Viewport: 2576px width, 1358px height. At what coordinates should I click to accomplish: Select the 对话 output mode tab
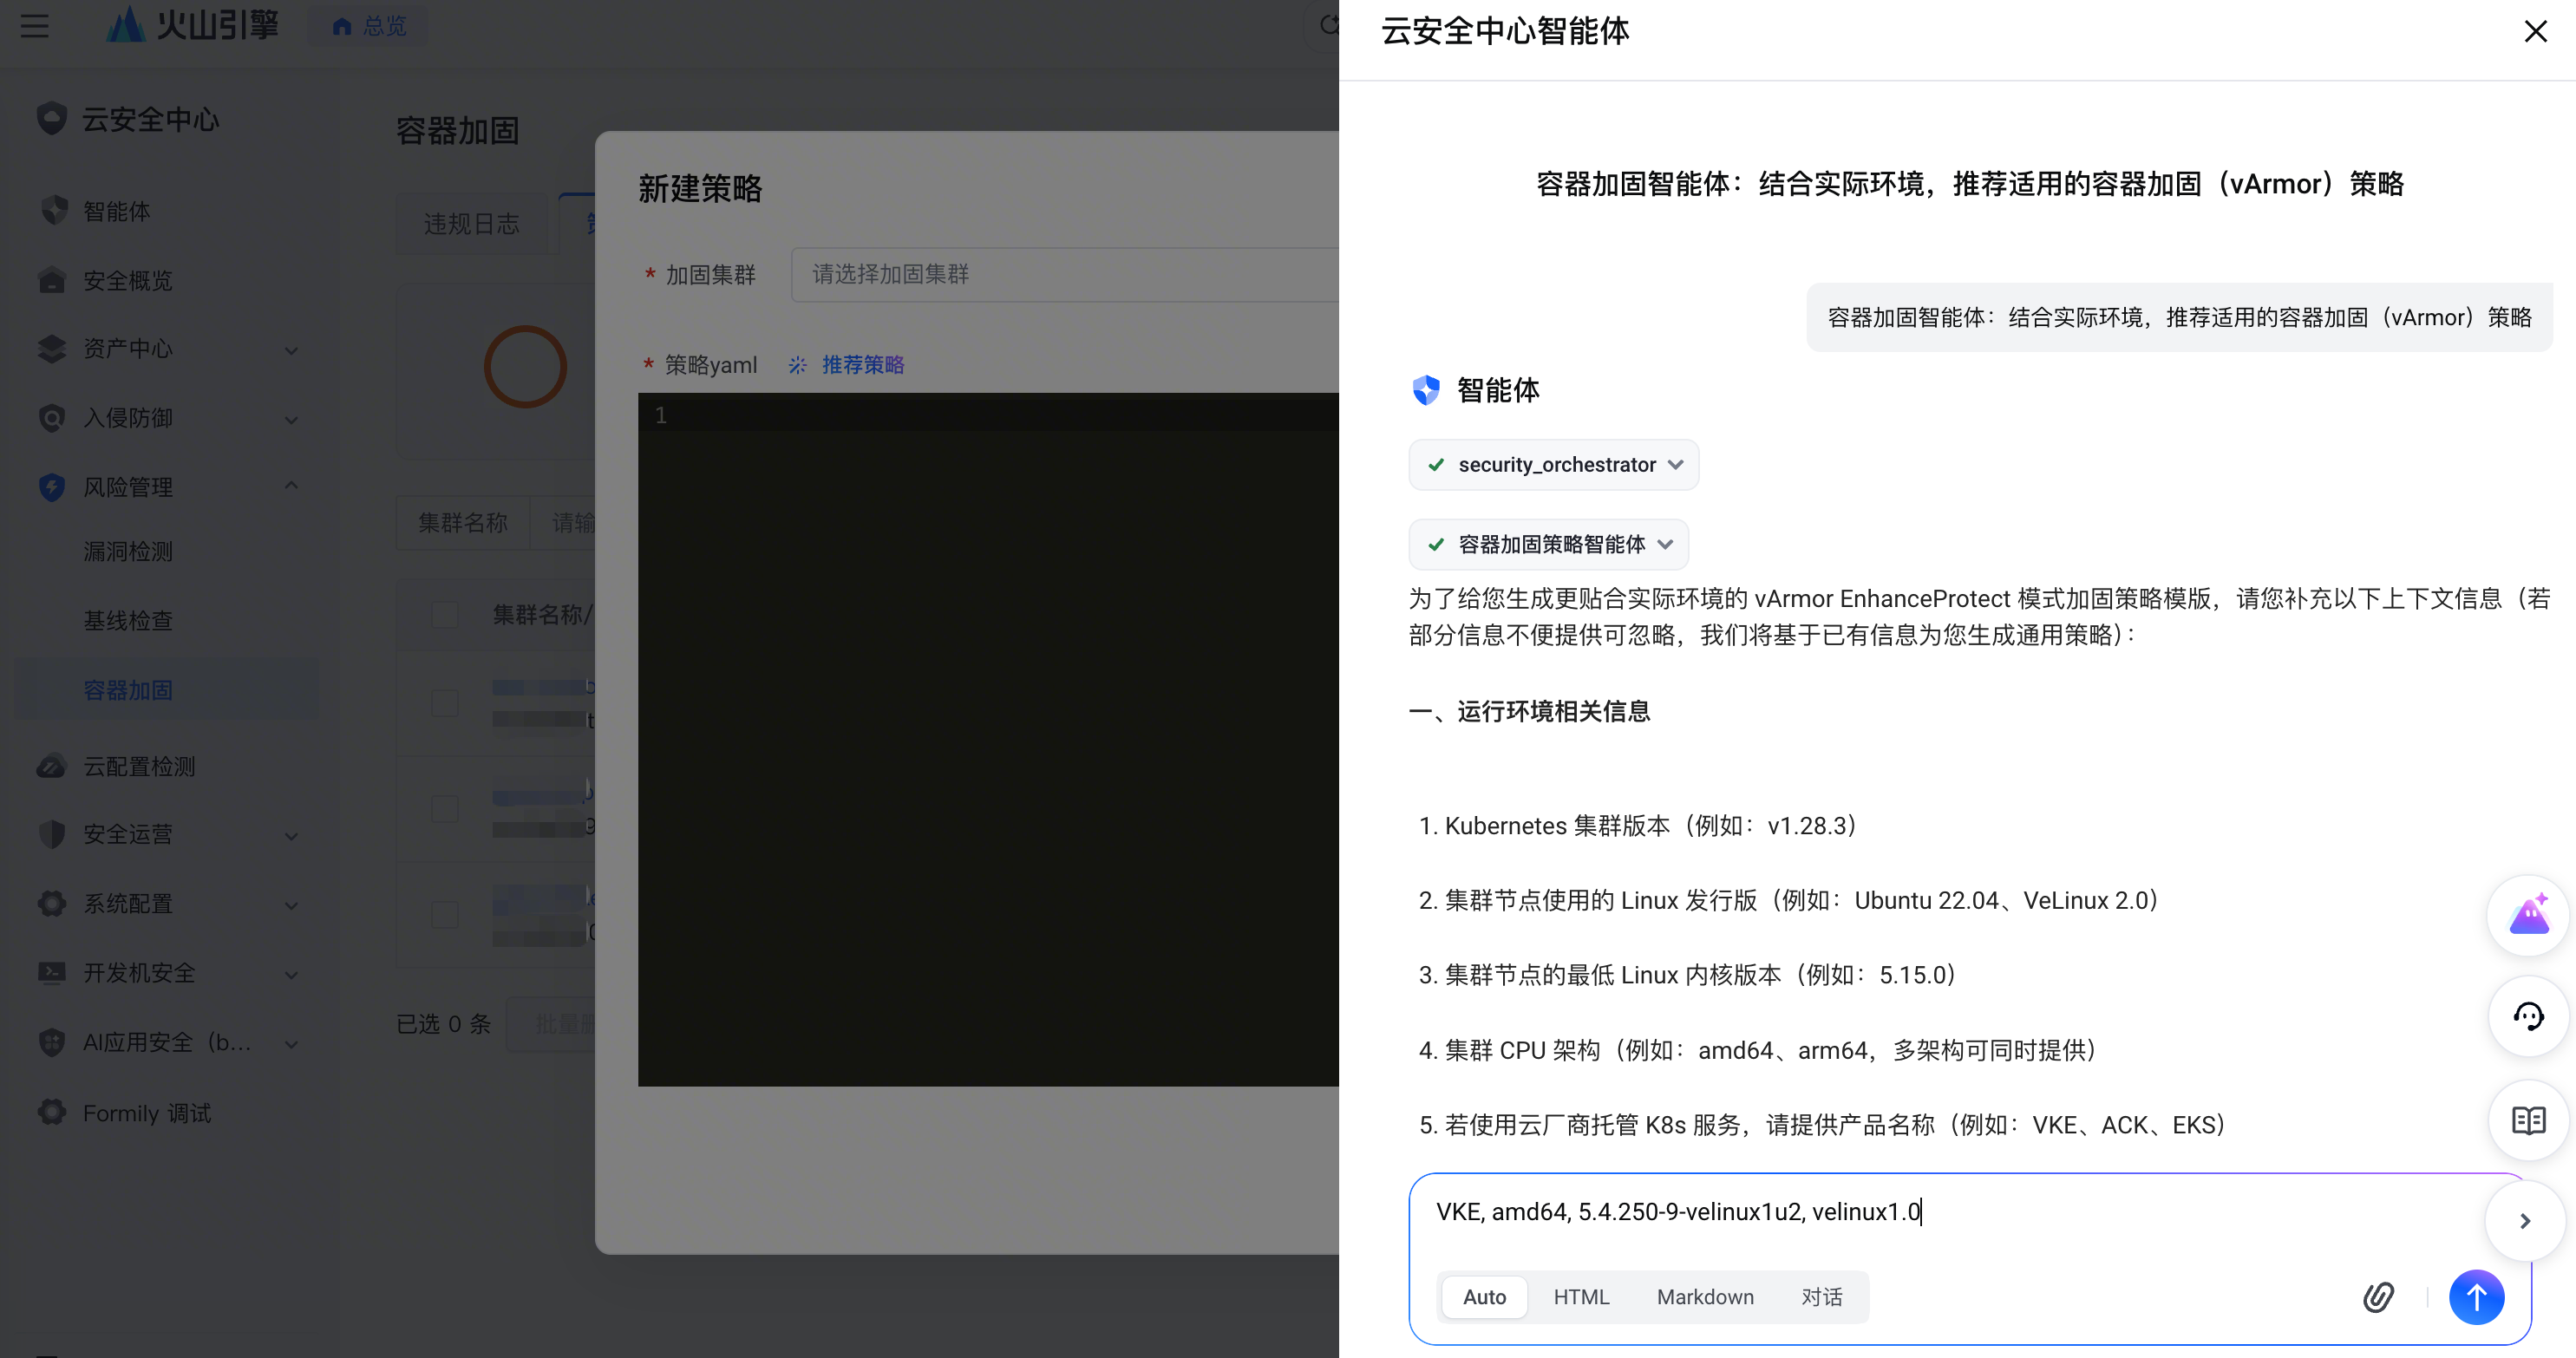click(x=1822, y=1297)
